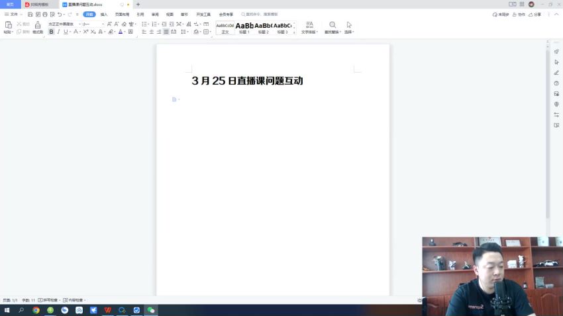
Task: Apply the Heading 1 style
Action: [x=244, y=28]
